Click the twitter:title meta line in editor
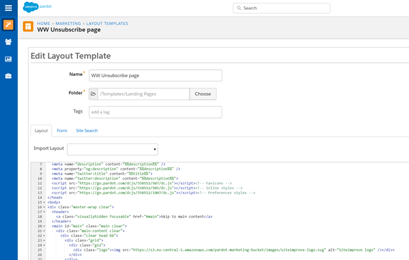Image resolution: width=409 pixels, height=260 pixels. (x=102, y=174)
